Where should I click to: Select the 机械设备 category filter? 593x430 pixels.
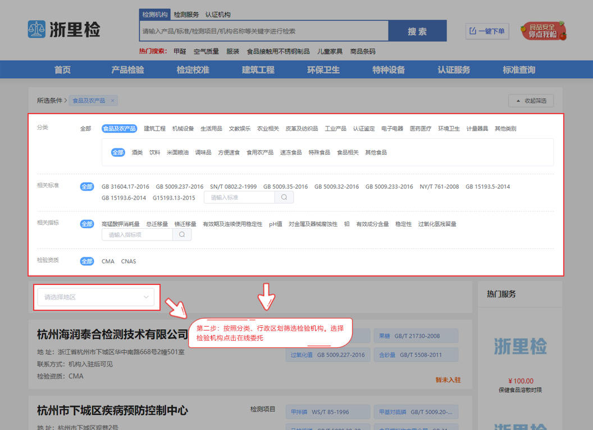183,128
